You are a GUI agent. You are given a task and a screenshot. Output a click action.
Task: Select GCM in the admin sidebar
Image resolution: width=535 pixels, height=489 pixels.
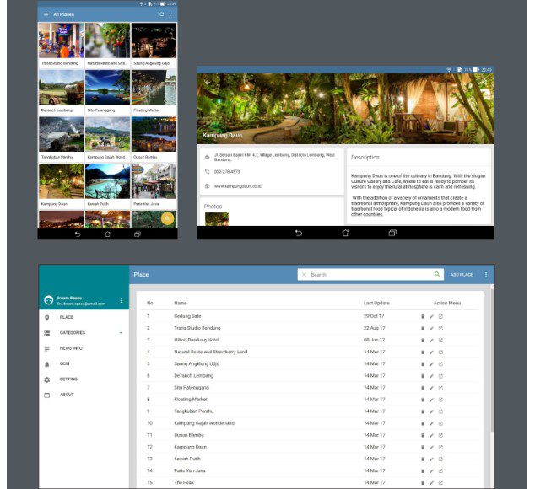[x=84, y=363]
